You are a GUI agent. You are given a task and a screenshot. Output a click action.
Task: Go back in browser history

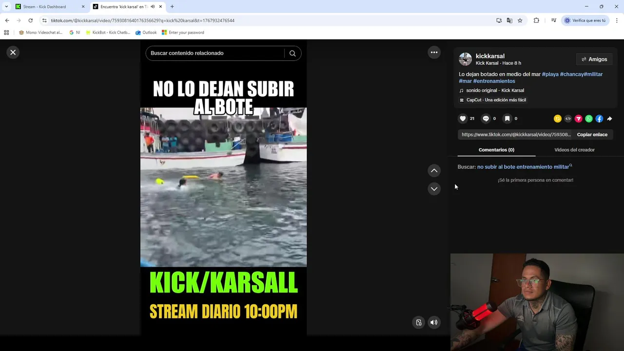7,20
